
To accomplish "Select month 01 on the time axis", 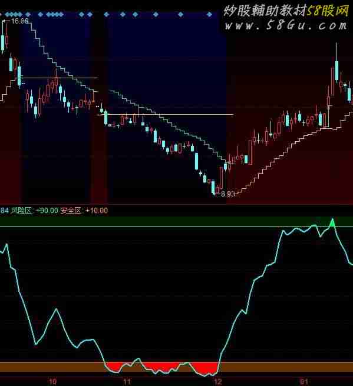I will point(304,382).
